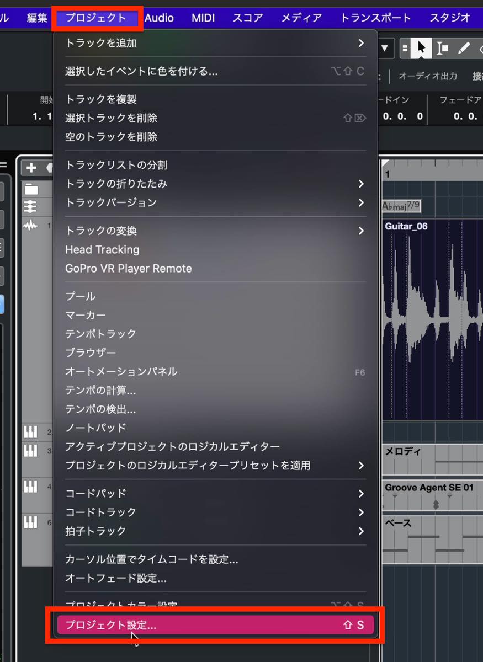Open the 編集 menu

(38, 18)
